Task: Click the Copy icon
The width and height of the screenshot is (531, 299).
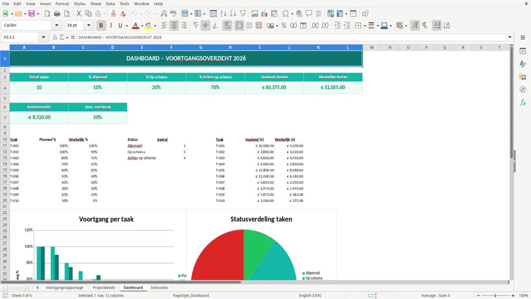Action: pyautogui.click(x=88, y=14)
